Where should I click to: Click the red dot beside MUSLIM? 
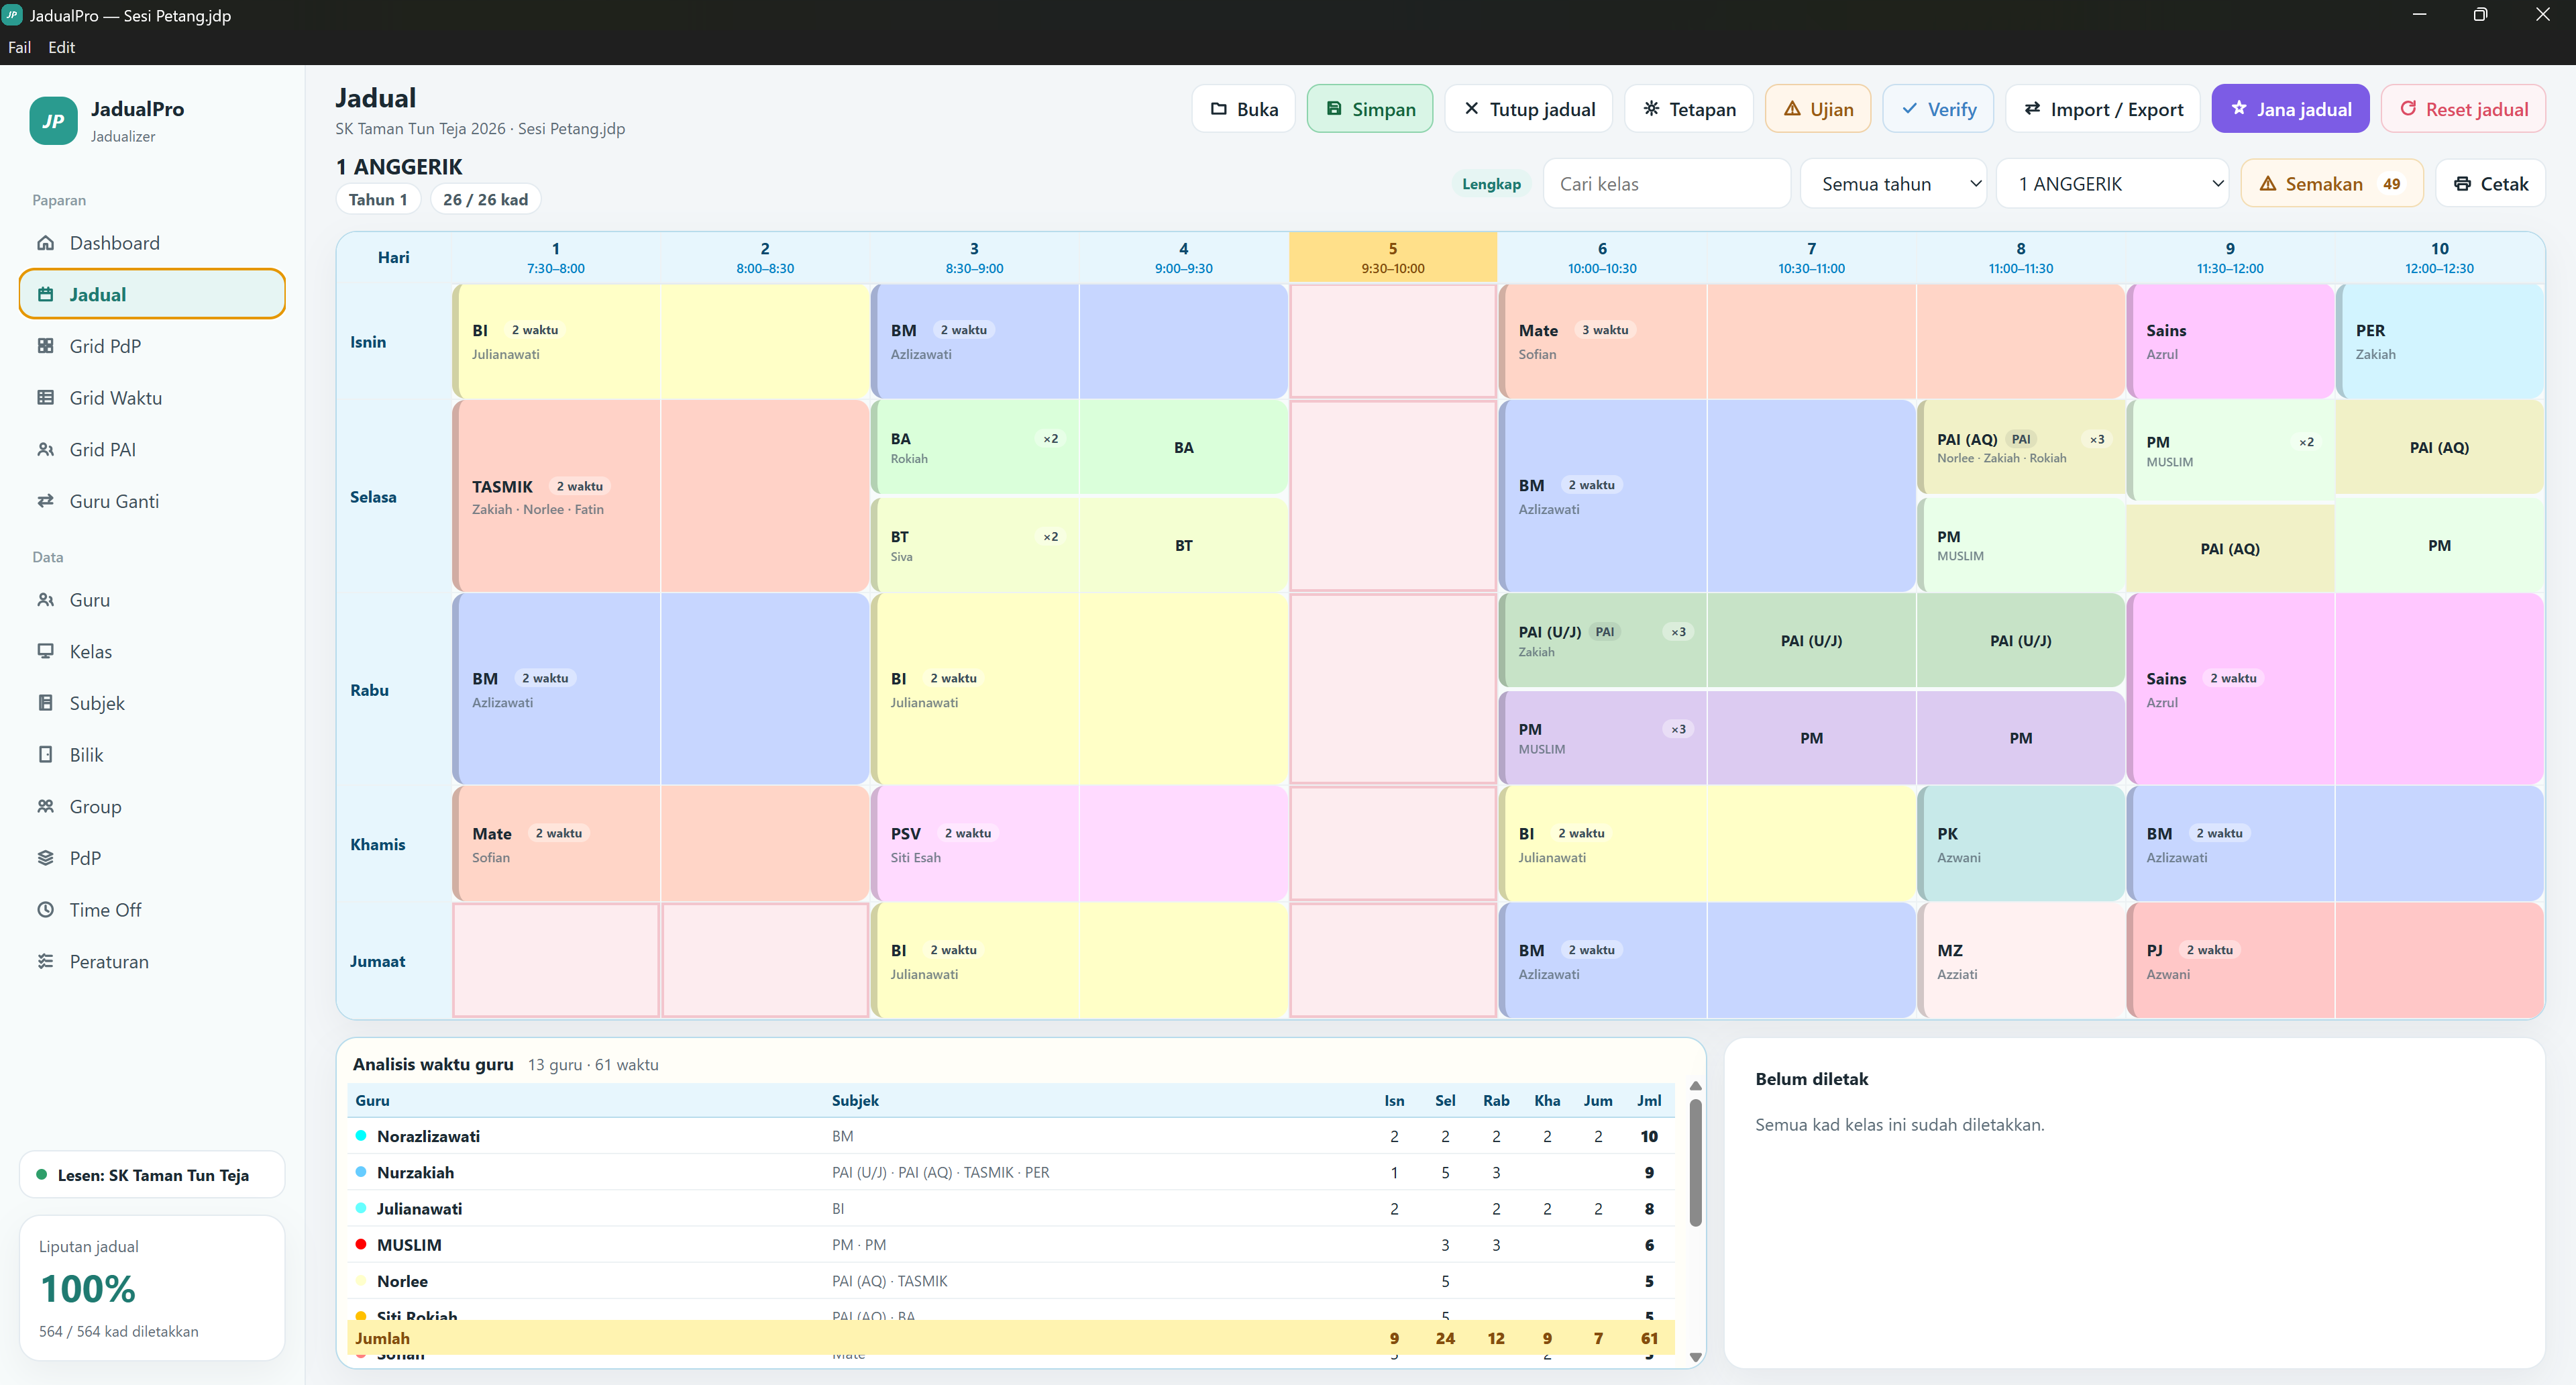click(360, 1244)
